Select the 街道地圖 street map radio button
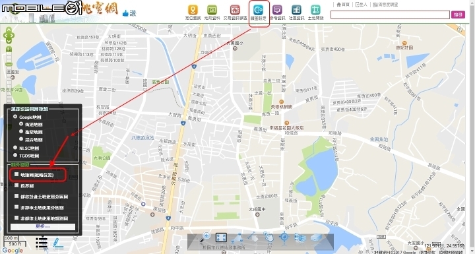Screen dimensions: 475x254 [21, 123]
